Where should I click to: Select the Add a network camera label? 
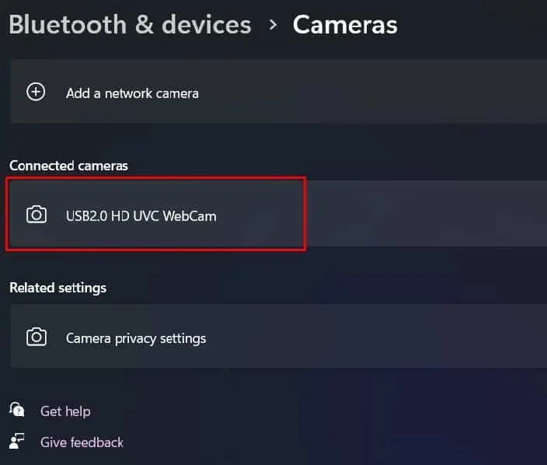pos(132,93)
